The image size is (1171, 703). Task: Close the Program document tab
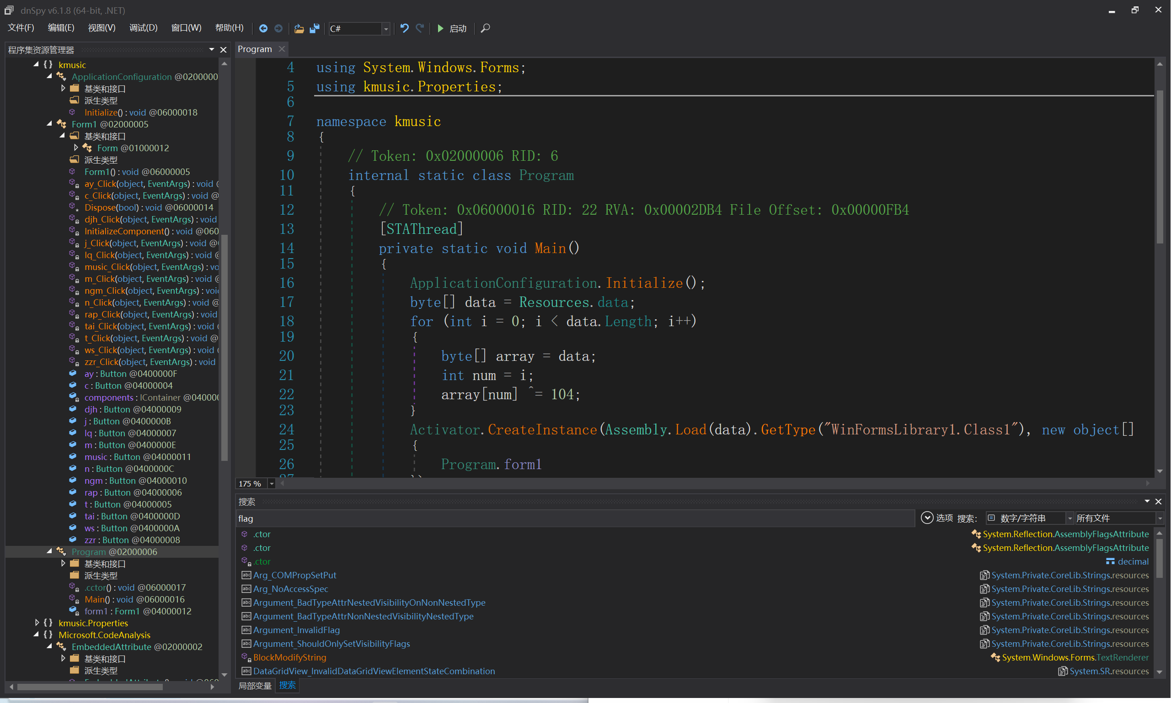tap(282, 49)
